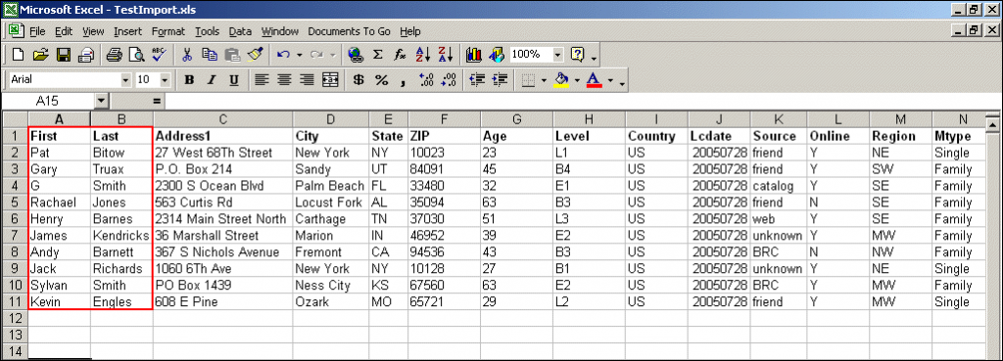Screen dimensions: 1003x361
Task: Toggle underline formatting
Action: [x=234, y=80]
